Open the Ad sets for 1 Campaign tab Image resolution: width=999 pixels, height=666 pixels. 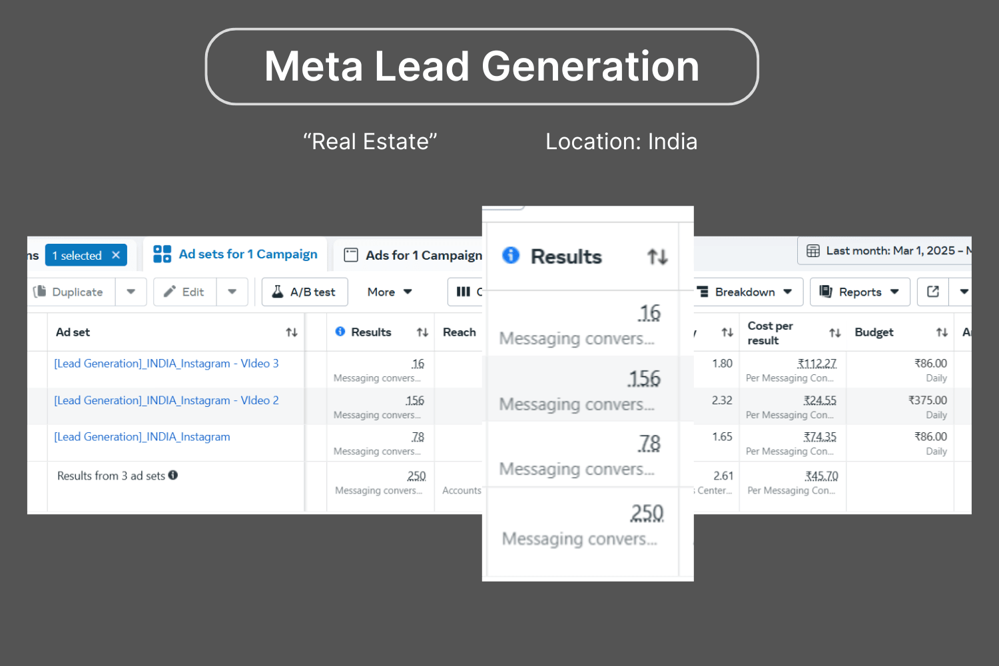(x=235, y=254)
